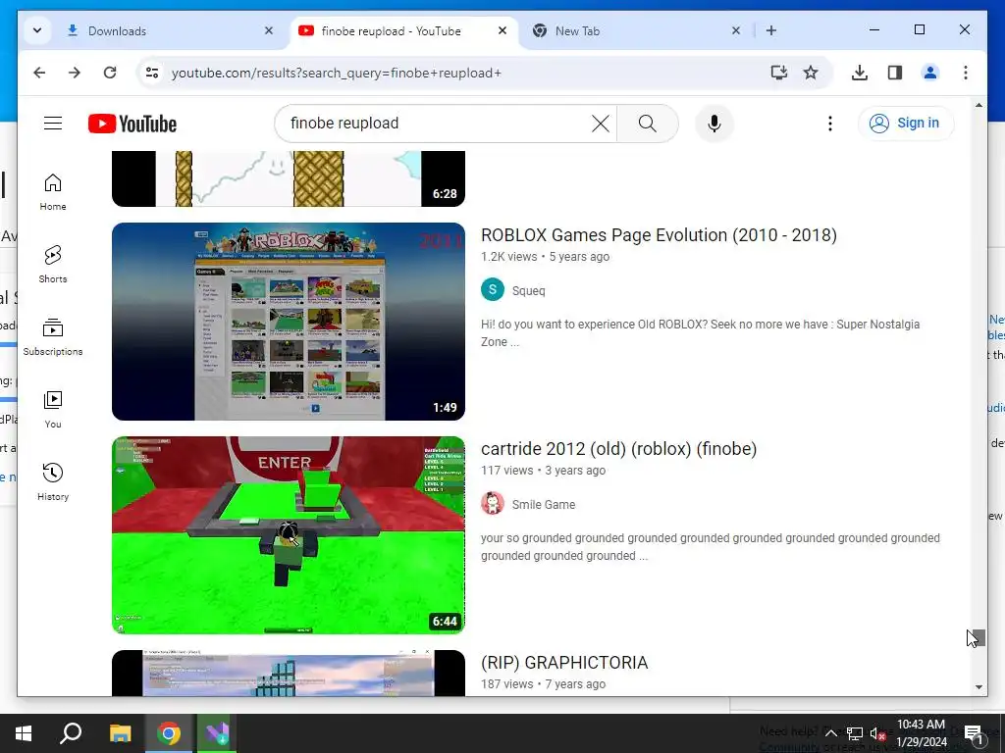
Task: Start voice search with microphone
Action: (714, 123)
